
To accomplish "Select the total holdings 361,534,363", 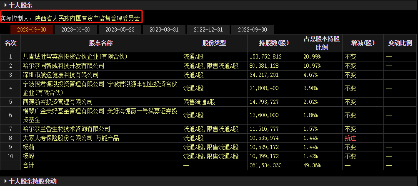I will pos(265,165).
